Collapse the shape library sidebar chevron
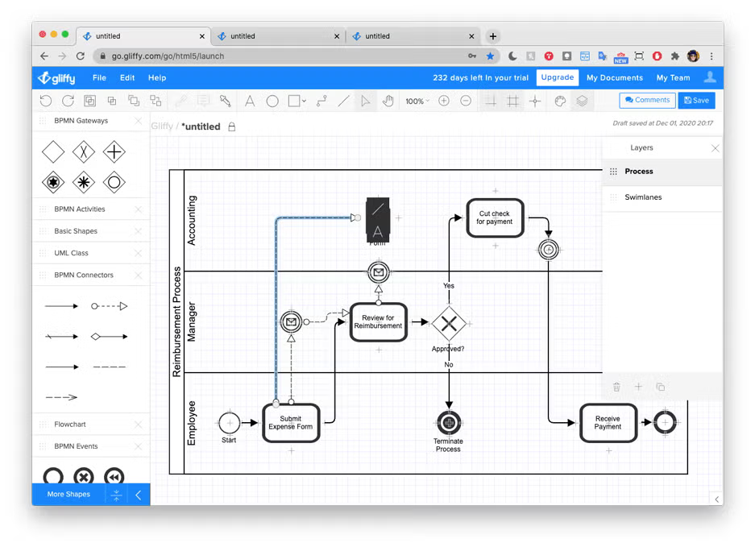 tap(139, 495)
